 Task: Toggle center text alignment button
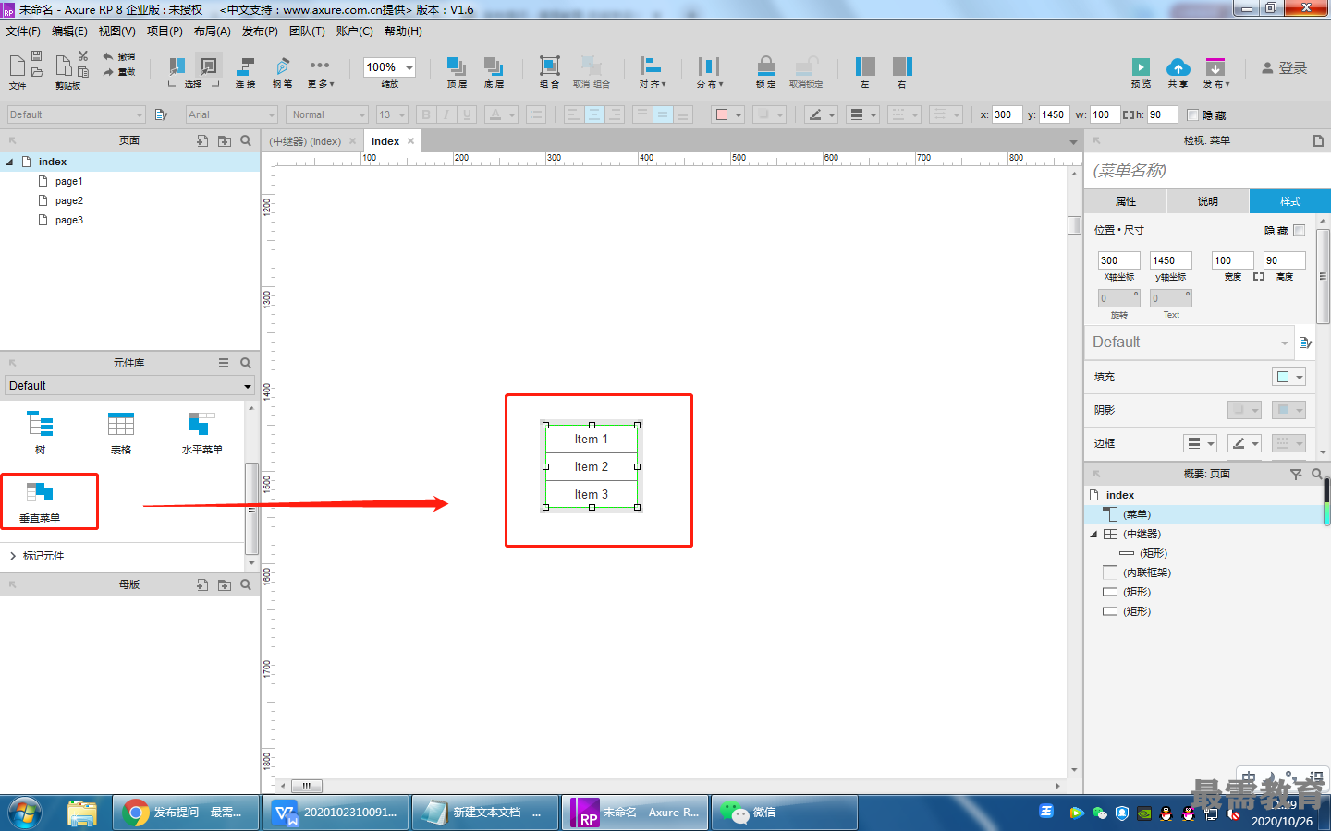coord(594,114)
